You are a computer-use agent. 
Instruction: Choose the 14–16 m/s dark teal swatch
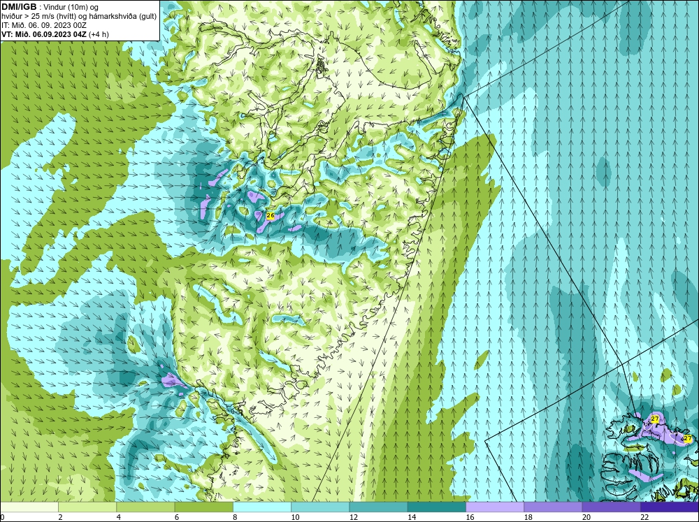point(437,507)
